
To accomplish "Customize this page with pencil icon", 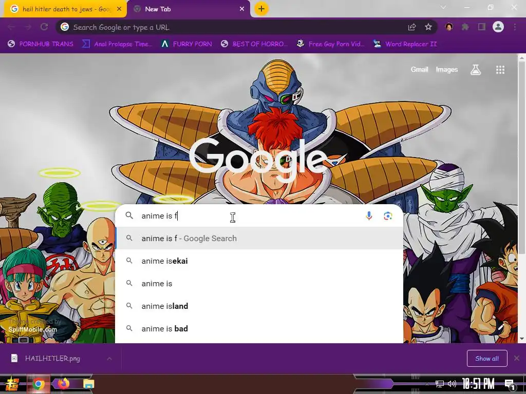I will [x=501, y=327].
